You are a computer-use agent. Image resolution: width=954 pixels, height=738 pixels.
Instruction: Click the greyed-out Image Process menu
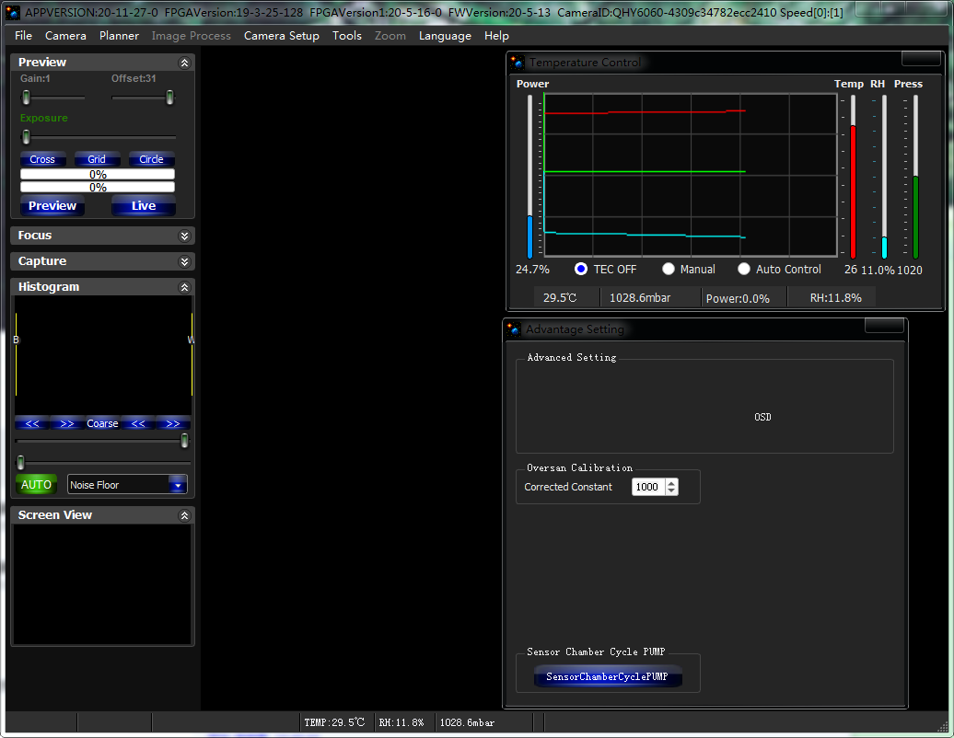click(191, 36)
